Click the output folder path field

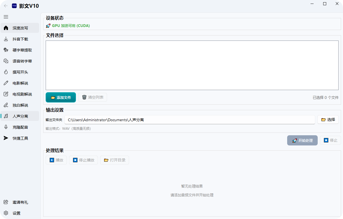[190, 120]
